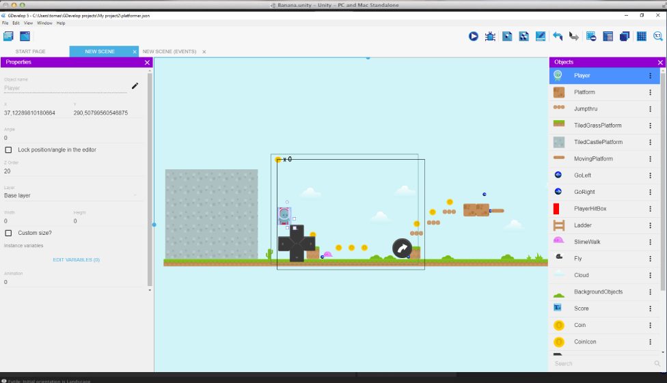Select the Cloud object
Viewport: 667px width, 383px height.
604,275
